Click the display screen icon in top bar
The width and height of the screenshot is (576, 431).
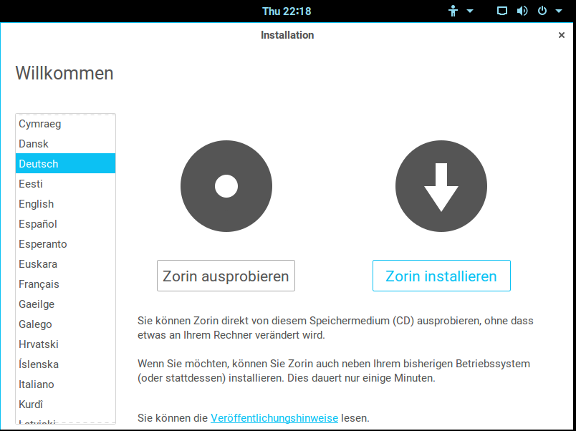(x=502, y=11)
